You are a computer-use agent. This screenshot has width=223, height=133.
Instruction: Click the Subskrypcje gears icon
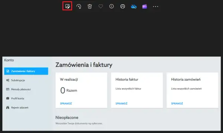[x=8, y=80]
